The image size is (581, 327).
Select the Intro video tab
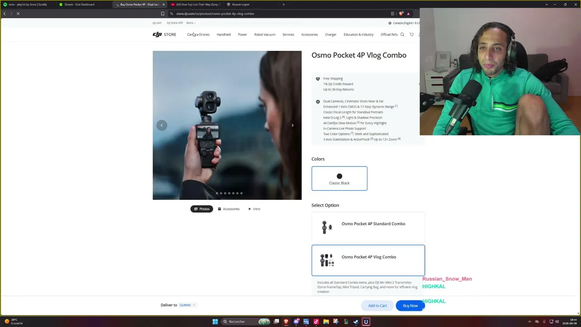tap(254, 209)
